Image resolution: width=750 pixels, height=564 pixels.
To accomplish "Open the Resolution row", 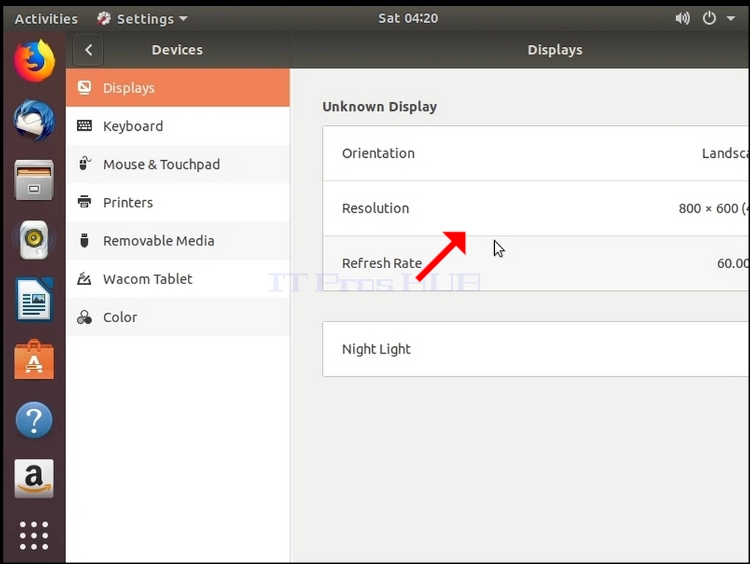I will point(536,208).
